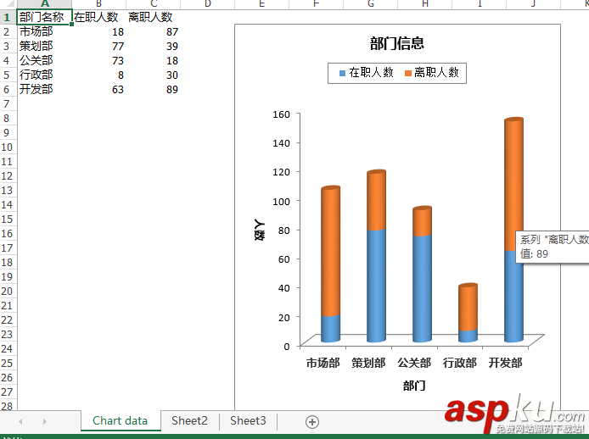
Task: Select cell with value 8
Action: pyautogui.click(x=98, y=75)
